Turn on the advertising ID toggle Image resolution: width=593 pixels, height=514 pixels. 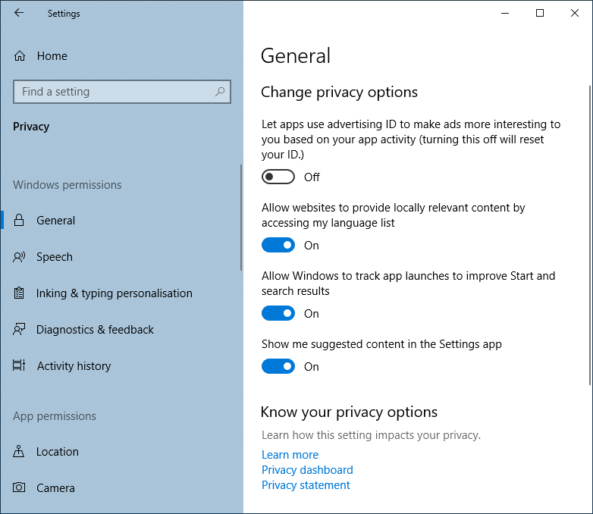point(278,177)
